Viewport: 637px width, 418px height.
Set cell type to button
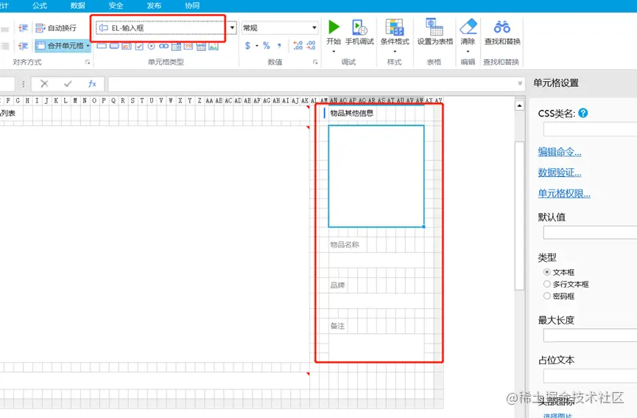pyautogui.click(x=114, y=46)
